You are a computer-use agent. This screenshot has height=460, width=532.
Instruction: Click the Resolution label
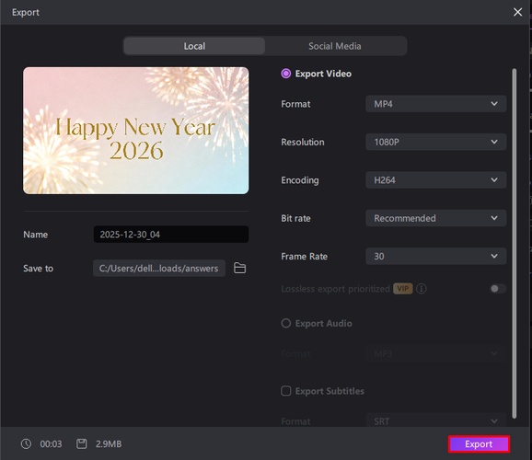303,142
